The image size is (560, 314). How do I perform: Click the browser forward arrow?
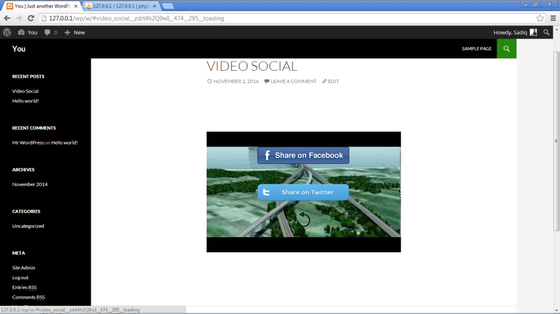[19, 18]
